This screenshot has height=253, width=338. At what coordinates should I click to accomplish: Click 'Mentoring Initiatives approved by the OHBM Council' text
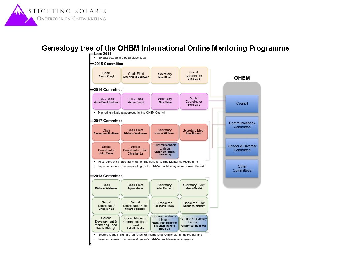[x=131, y=113]
